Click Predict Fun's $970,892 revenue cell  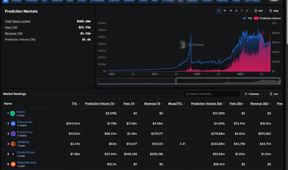pos(264,134)
